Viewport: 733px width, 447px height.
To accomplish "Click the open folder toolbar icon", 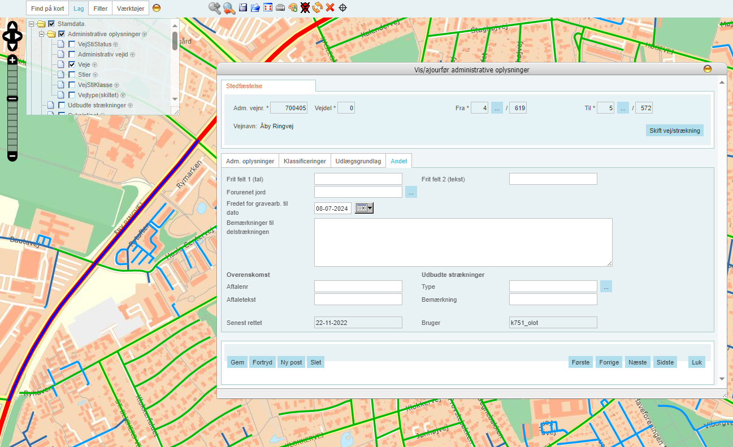I will pos(255,8).
